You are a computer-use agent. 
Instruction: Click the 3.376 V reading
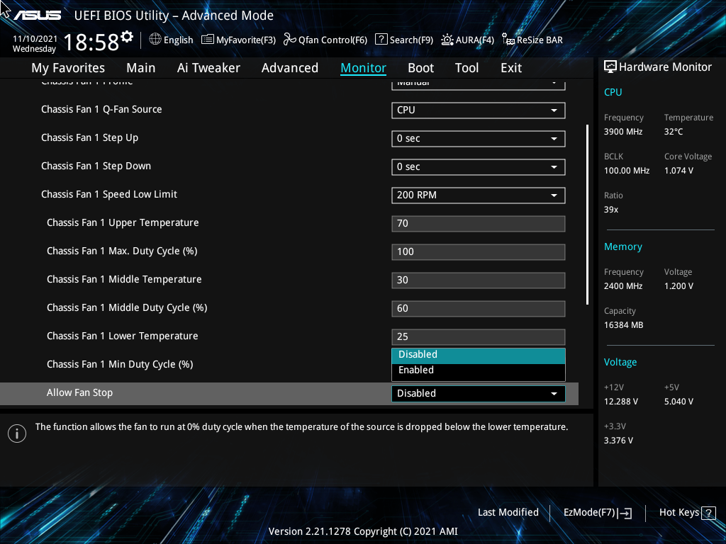point(618,441)
